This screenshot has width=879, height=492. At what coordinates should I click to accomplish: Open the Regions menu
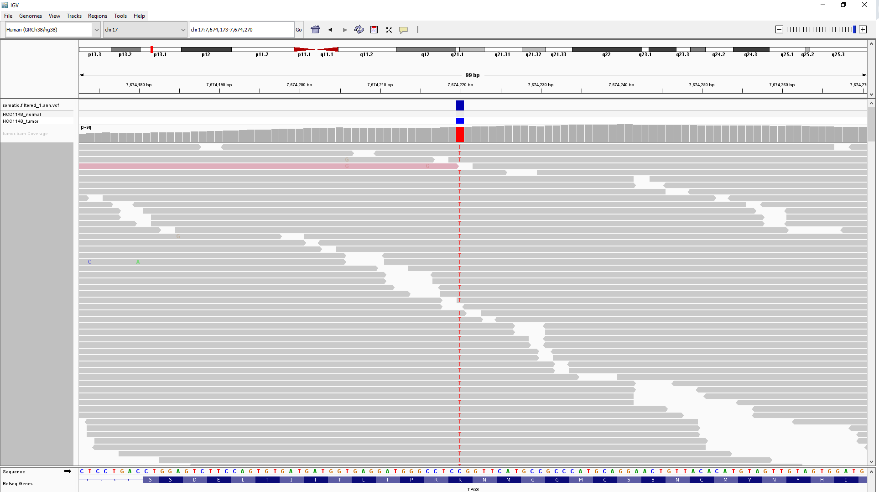(x=97, y=16)
